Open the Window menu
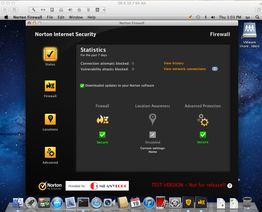 point(76,17)
